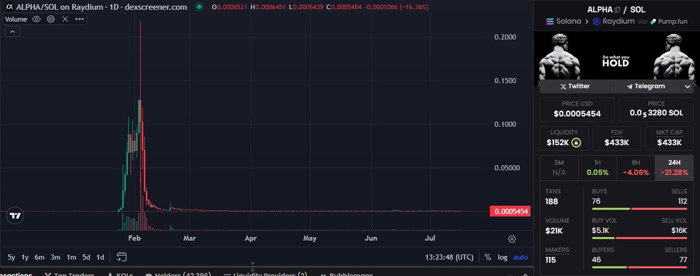The height and width of the screenshot is (276, 700).
Task: Toggle percent scale on the chart
Action: [488, 257]
